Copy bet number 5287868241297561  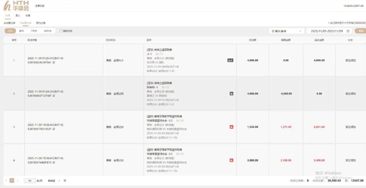tap(54, 63)
